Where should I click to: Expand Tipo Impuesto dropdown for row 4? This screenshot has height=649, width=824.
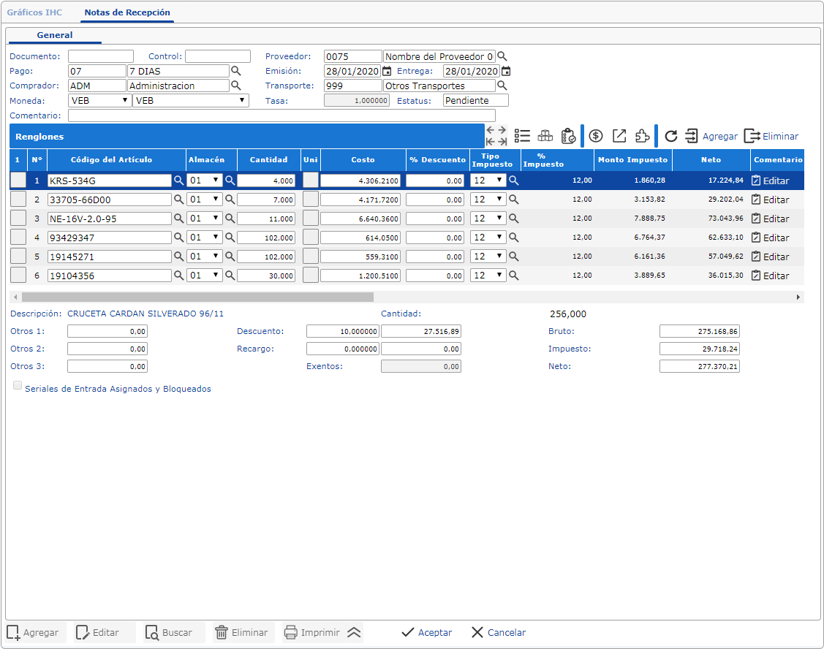488,238
